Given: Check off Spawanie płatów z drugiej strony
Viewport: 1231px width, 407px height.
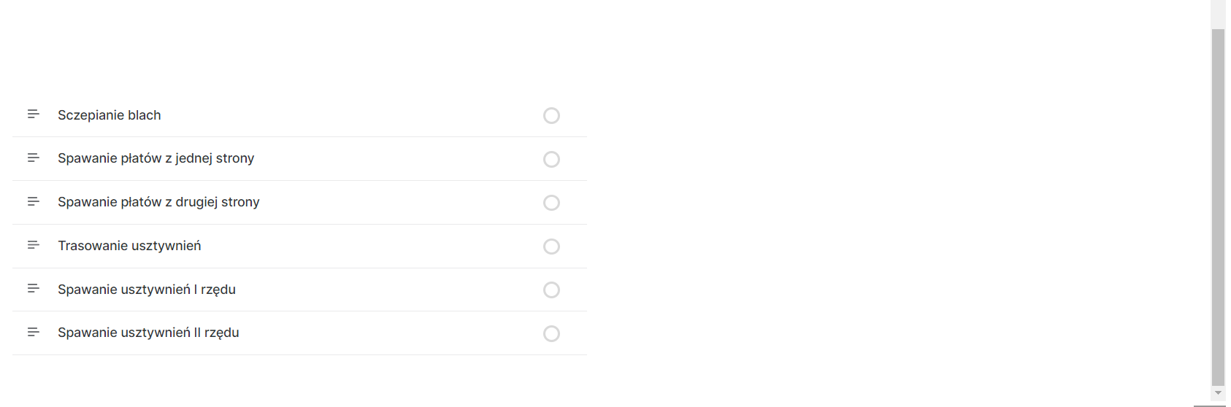Looking at the screenshot, I should (551, 203).
